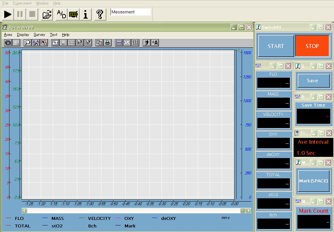Take a snapshot with the camera icon

coord(8,43)
